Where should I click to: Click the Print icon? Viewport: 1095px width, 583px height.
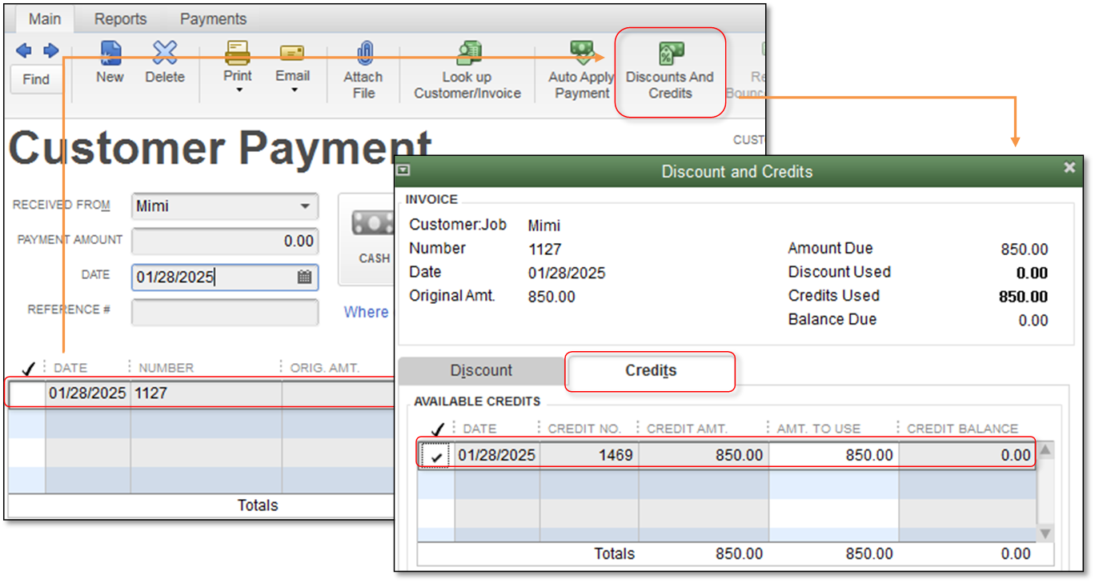coord(238,53)
